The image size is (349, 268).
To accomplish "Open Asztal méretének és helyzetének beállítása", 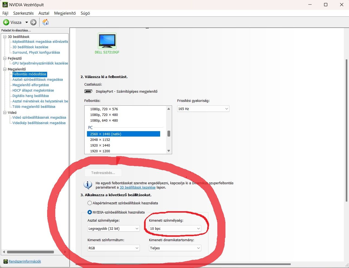I will click(40, 101).
